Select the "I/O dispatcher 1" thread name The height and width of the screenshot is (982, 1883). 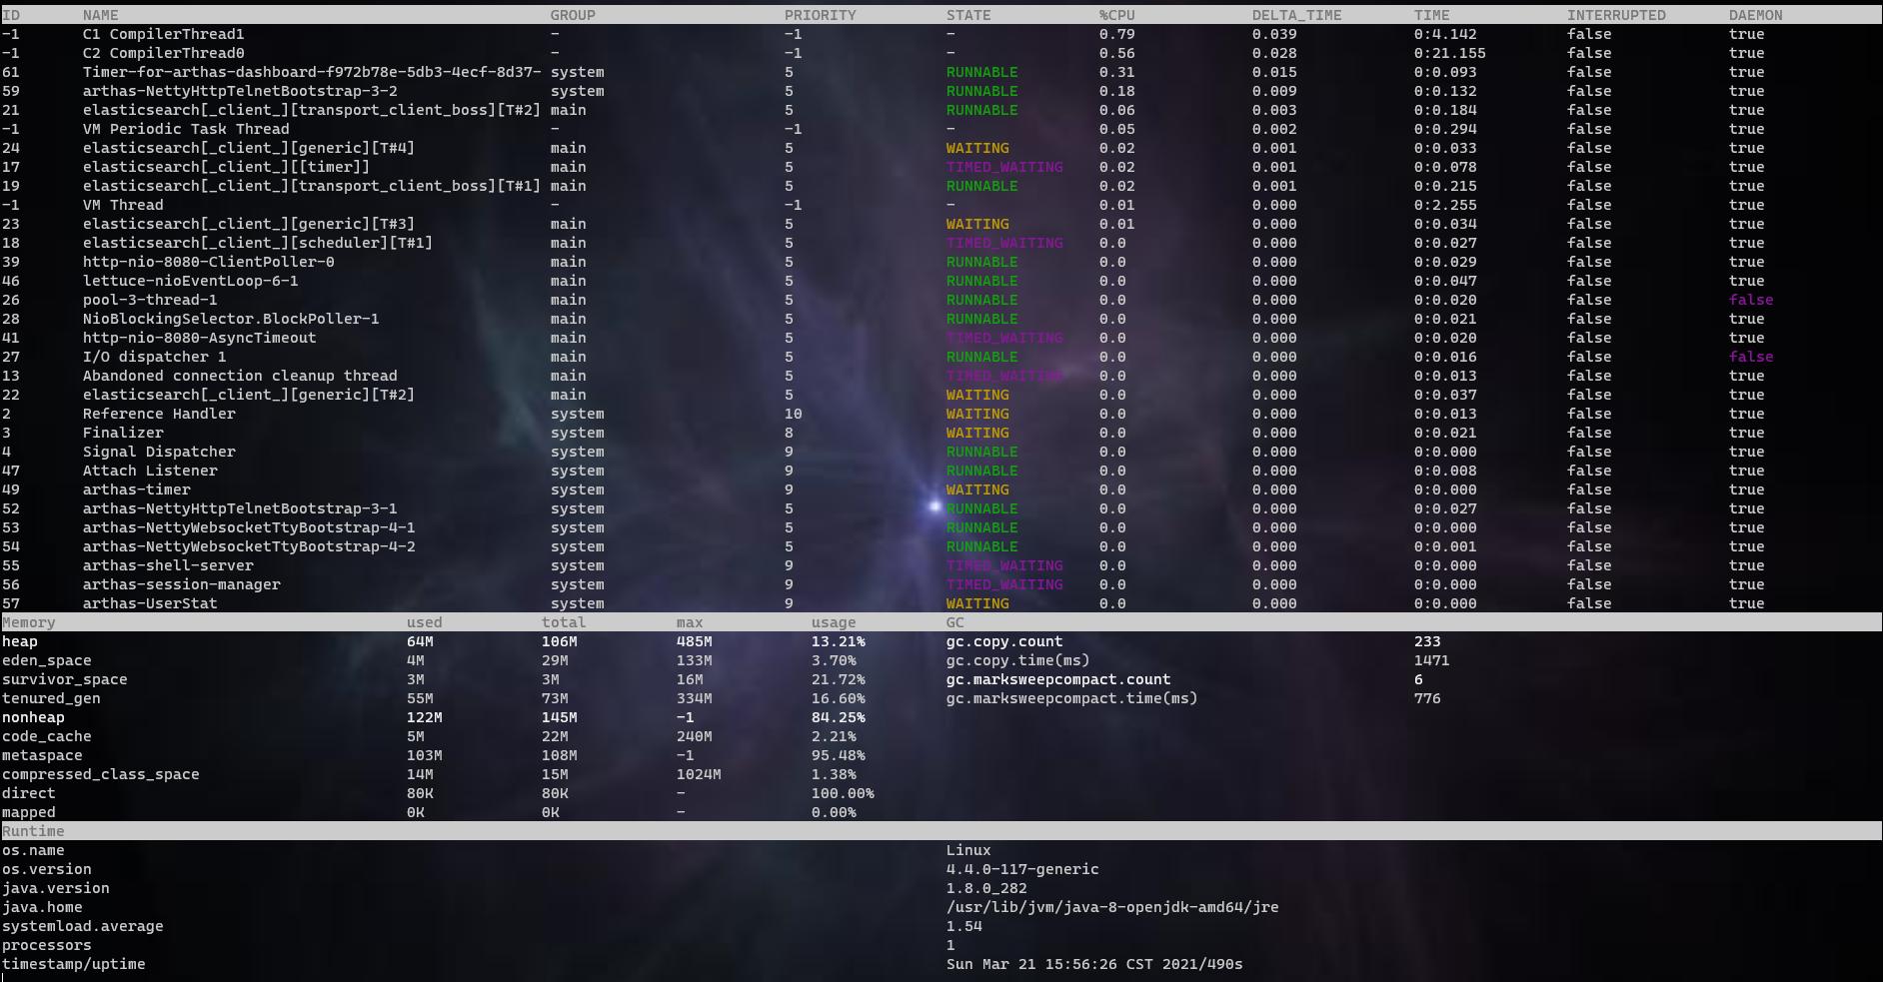pyautogui.click(x=155, y=357)
